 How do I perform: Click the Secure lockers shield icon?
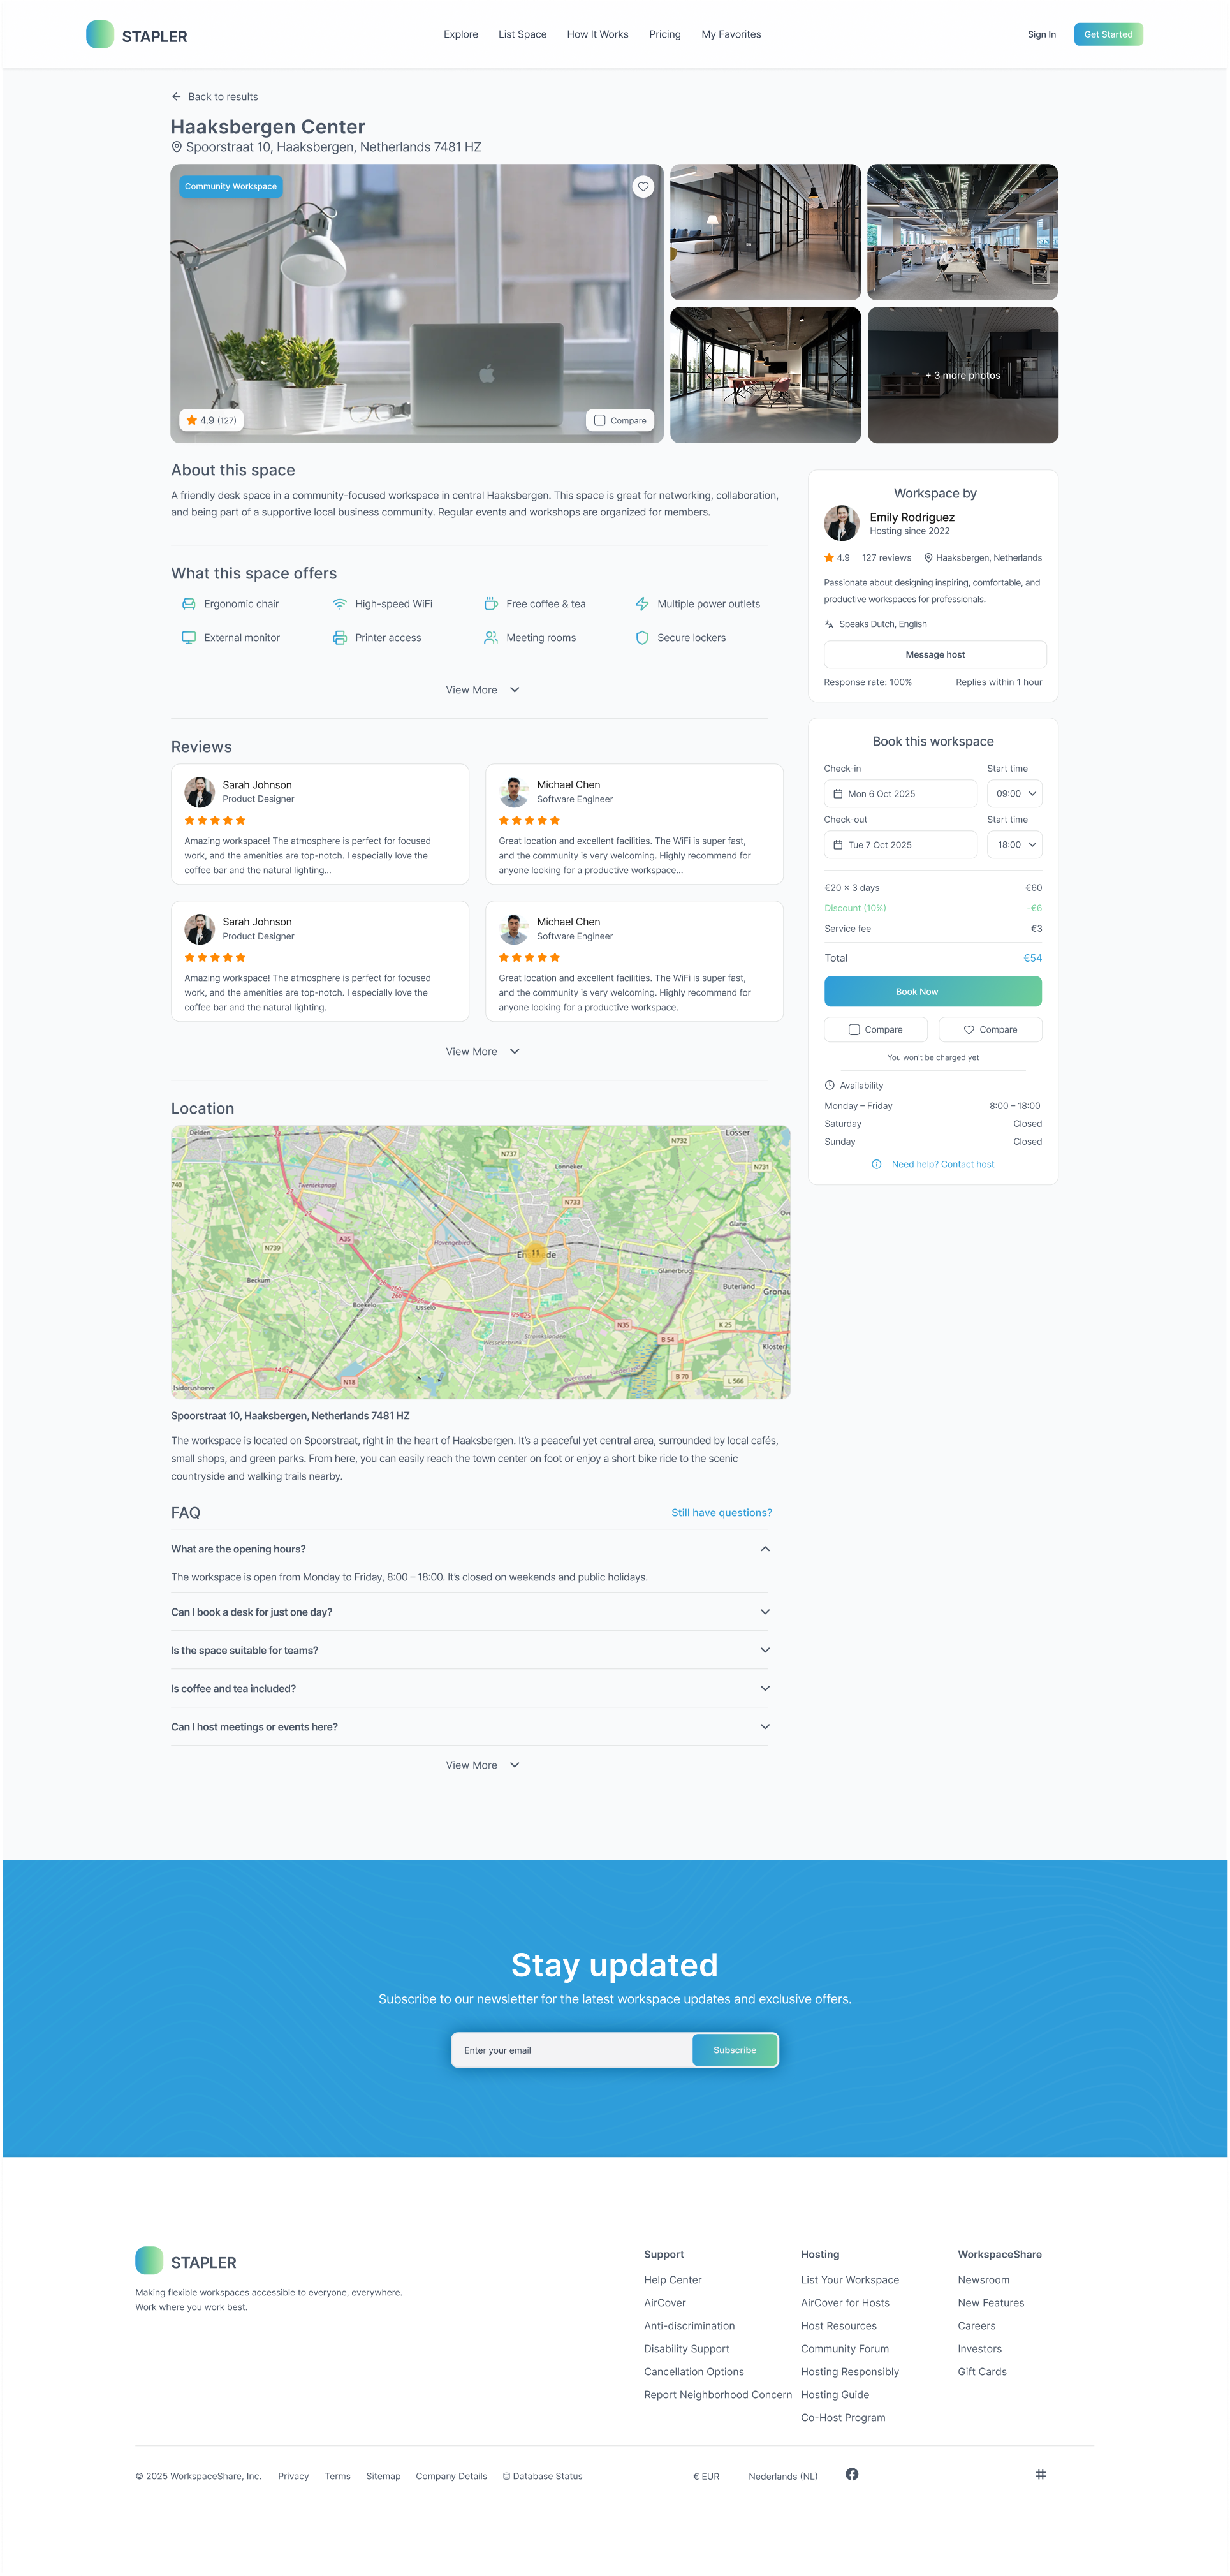(x=642, y=638)
